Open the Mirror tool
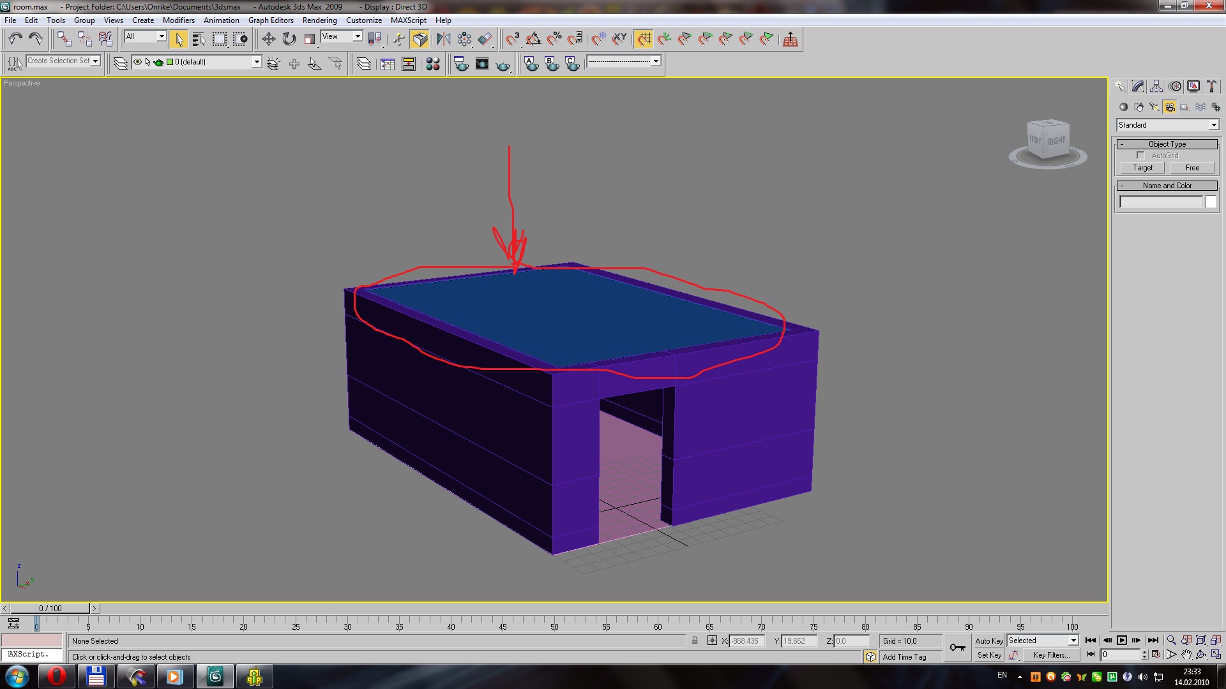The width and height of the screenshot is (1226, 689). tap(443, 40)
